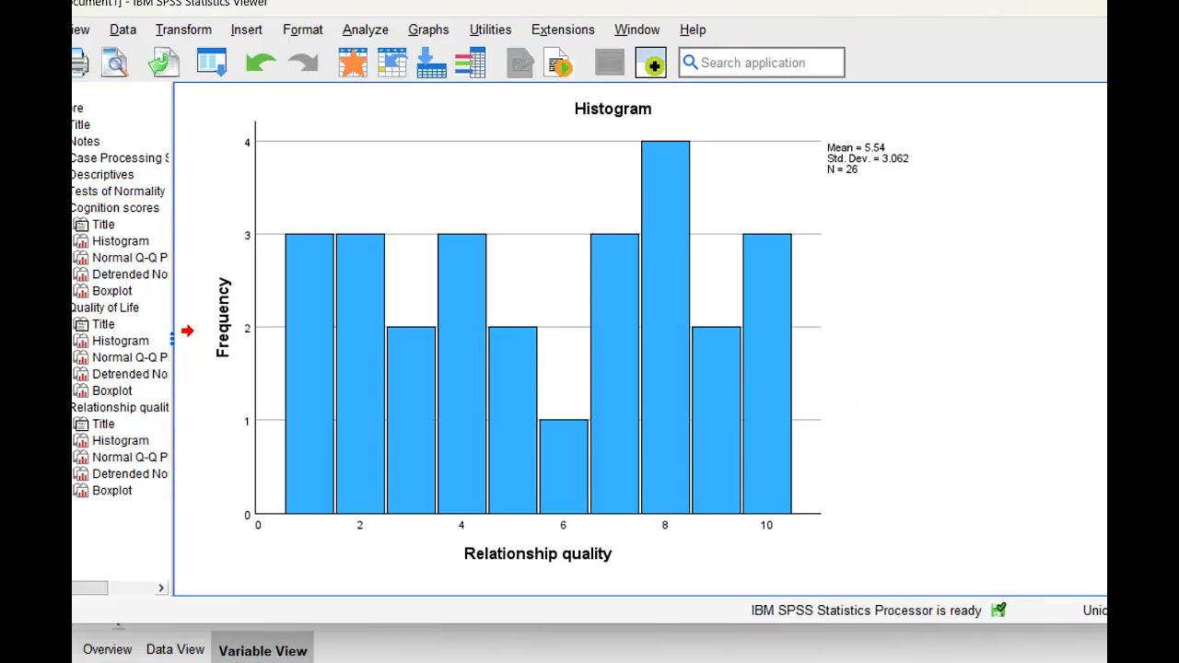Image resolution: width=1179 pixels, height=663 pixels.
Task: Click chart icon beside Cognition scores Histogram
Action: pyautogui.click(x=81, y=241)
